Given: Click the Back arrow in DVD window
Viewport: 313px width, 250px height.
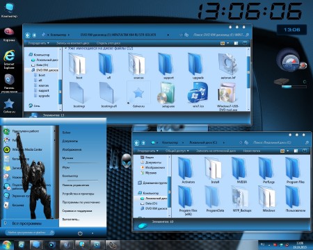Looking at the screenshot, I should tap(28, 35).
